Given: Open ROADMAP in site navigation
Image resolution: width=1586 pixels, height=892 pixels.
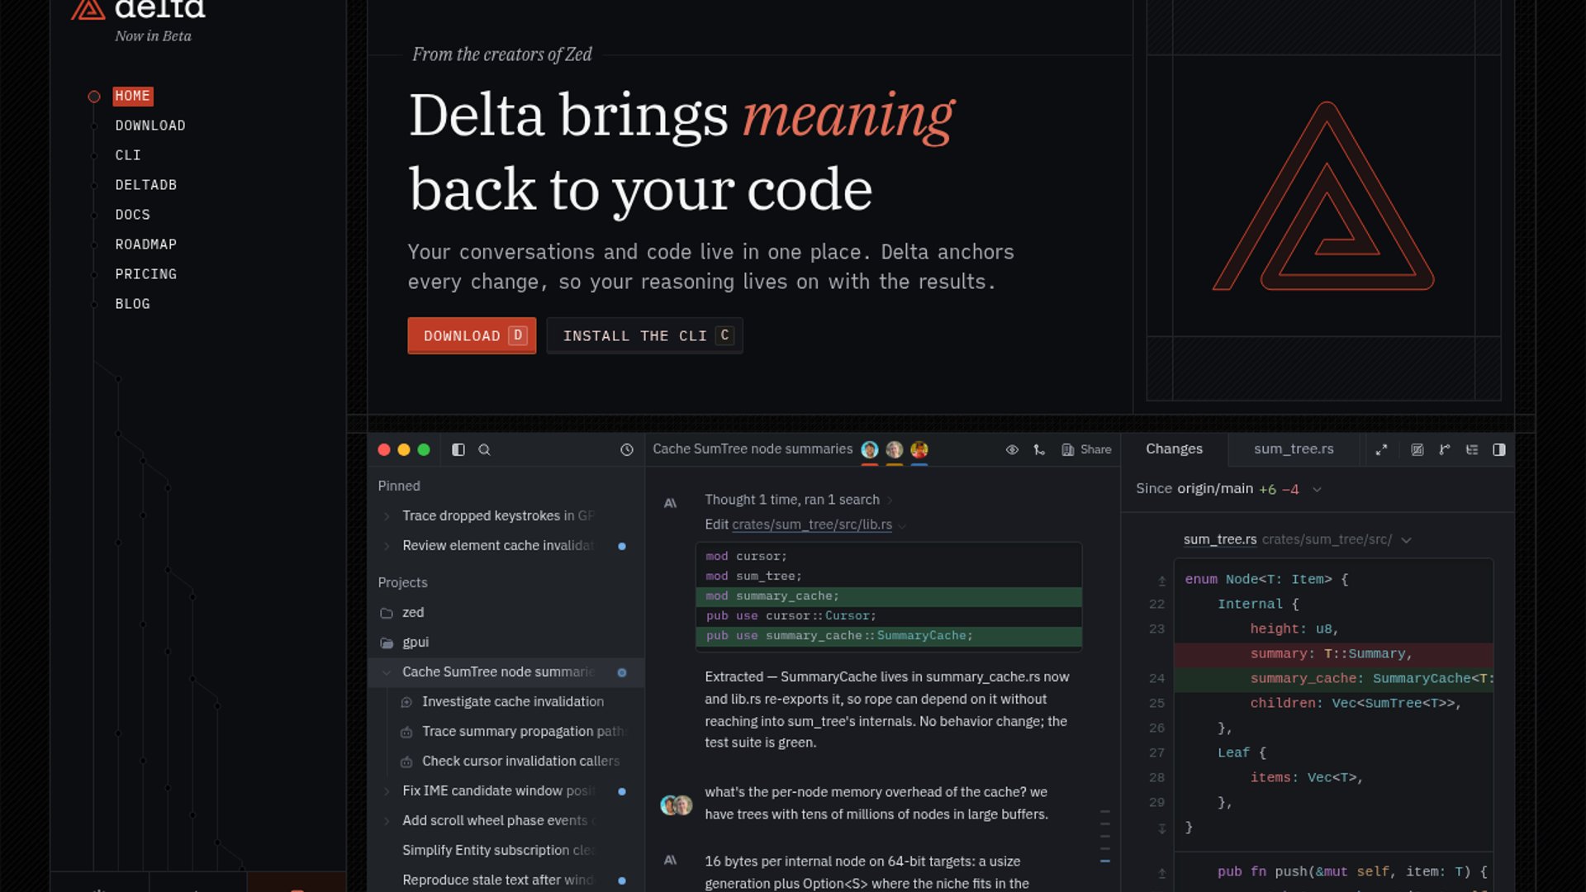Looking at the screenshot, I should (x=146, y=244).
